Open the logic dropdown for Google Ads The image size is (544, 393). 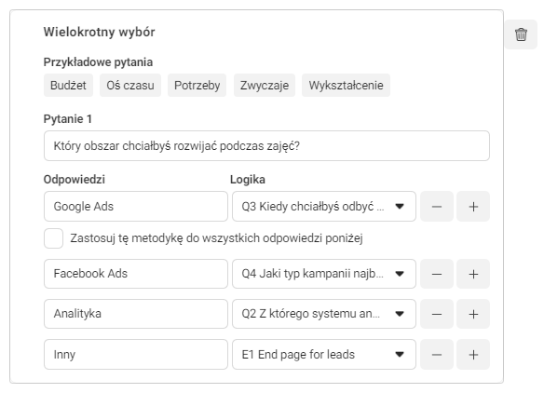point(323,207)
